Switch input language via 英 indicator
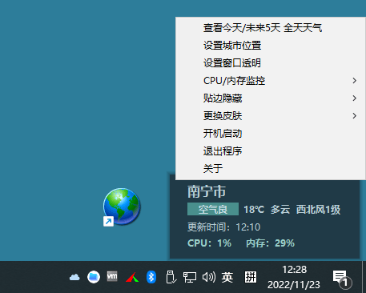Screen dimensions: 366x293 point(227,277)
